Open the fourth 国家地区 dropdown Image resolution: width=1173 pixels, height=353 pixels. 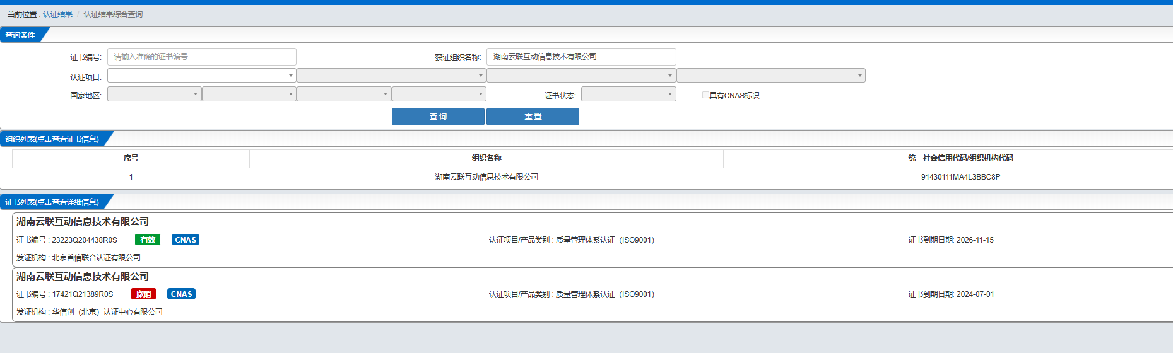pyautogui.click(x=439, y=94)
